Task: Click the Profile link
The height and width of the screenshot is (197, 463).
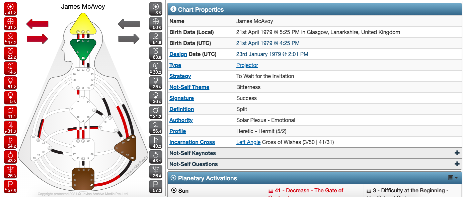Action: point(177,131)
